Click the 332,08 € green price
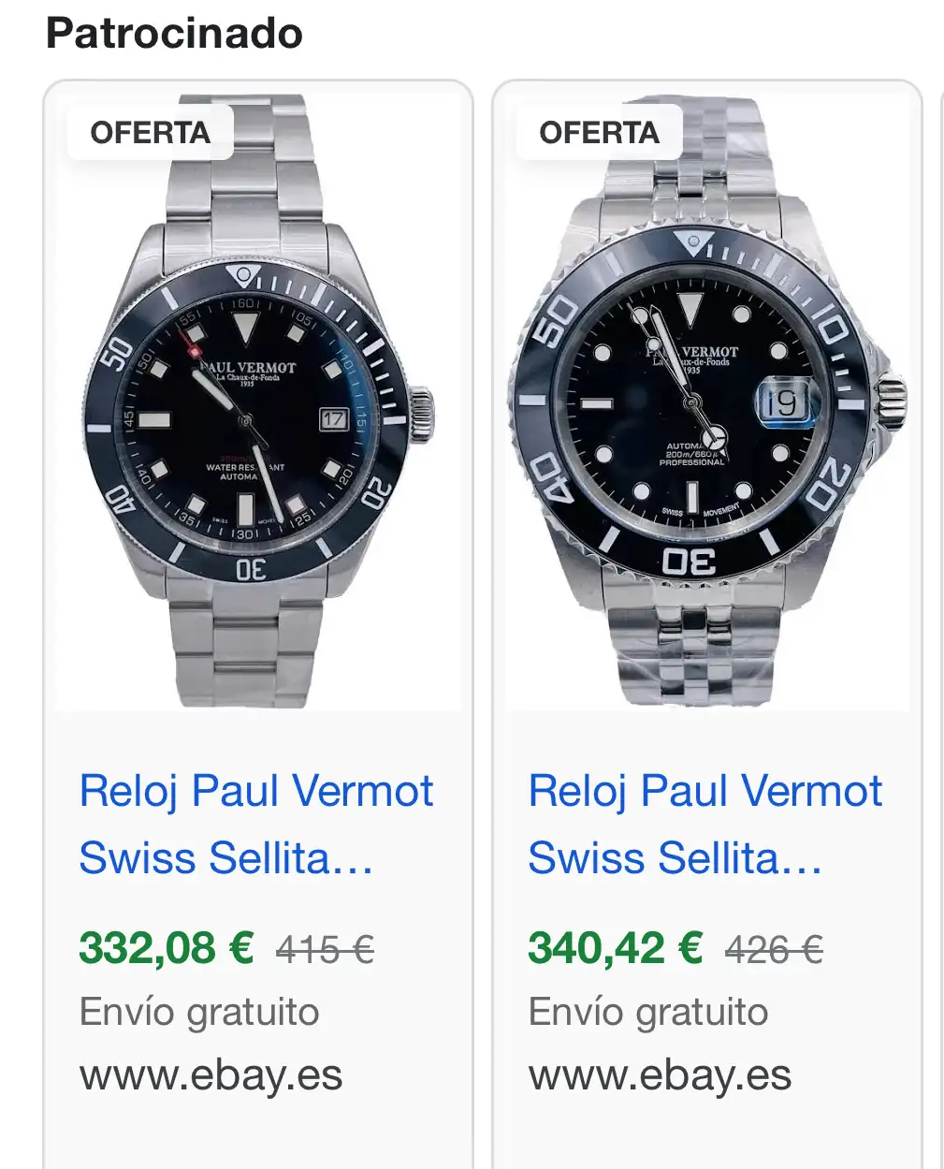 (x=167, y=948)
